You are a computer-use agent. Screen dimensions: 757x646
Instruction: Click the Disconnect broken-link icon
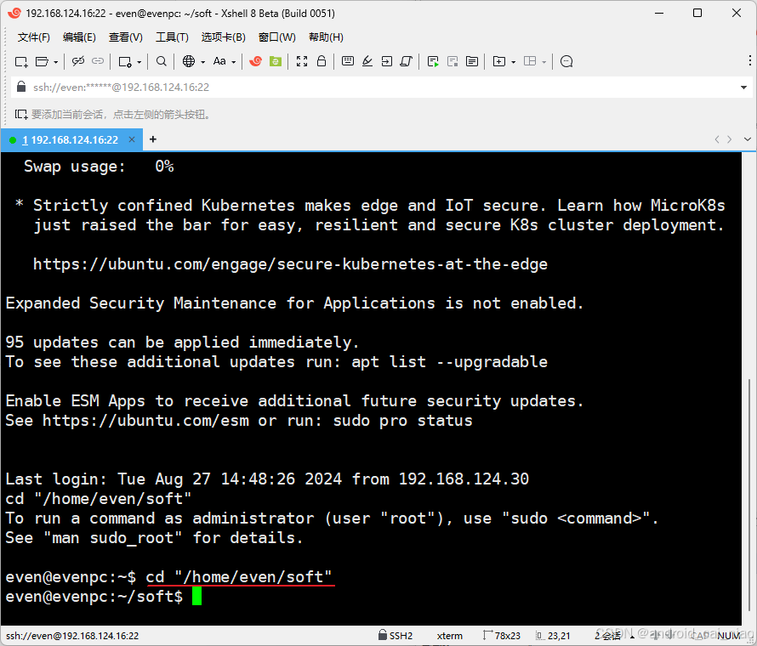coord(77,61)
